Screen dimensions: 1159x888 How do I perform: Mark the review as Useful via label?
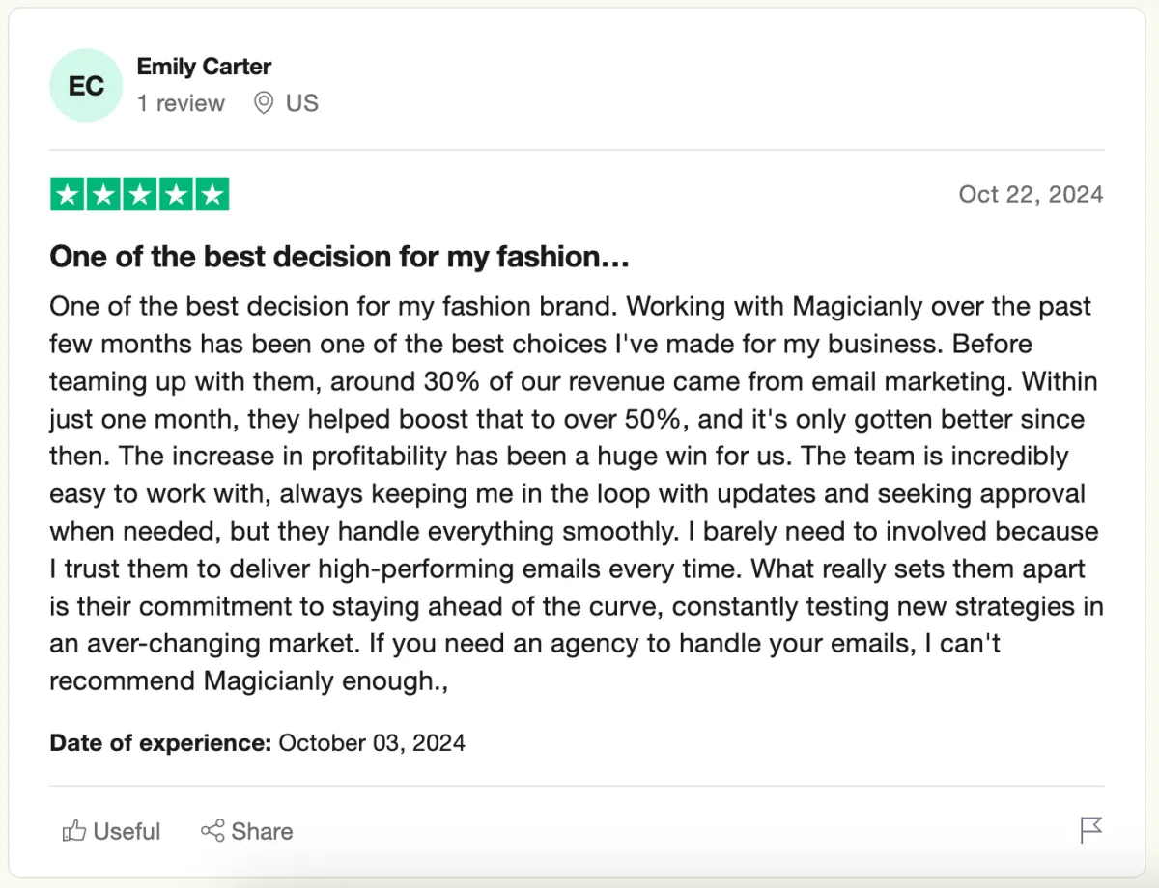pos(127,831)
